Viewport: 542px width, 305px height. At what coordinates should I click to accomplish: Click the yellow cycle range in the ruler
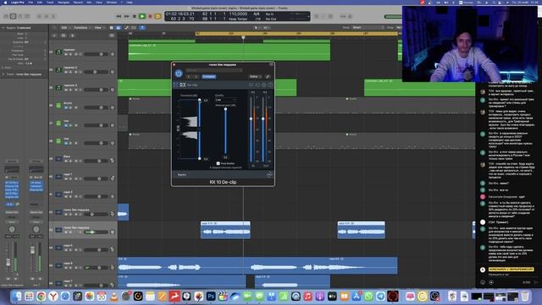296,34
